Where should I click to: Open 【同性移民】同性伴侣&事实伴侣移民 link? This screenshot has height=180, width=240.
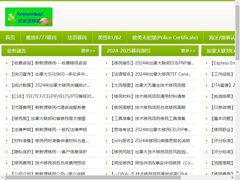click(x=152, y=163)
